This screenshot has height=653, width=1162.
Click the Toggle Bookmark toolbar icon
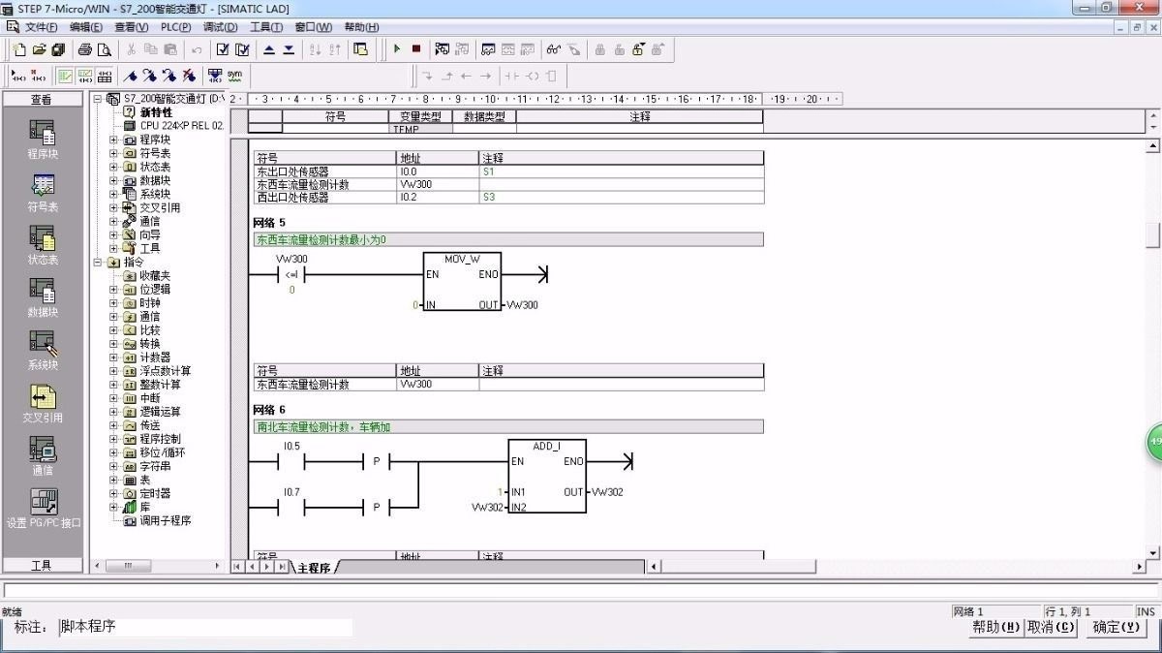(x=131, y=76)
